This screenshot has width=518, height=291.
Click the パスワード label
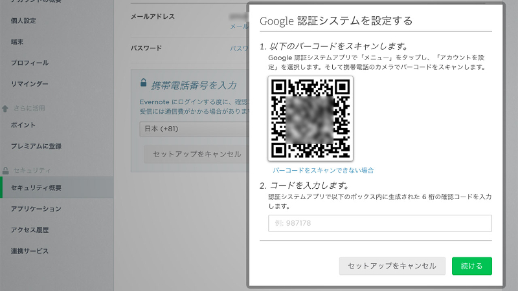pos(146,48)
